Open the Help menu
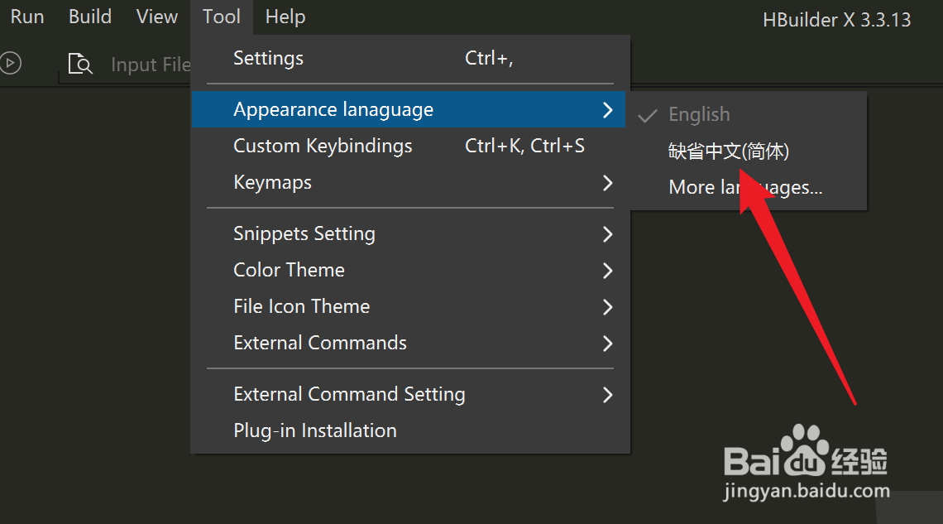This screenshot has width=943, height=524. click(x=285, y=17)
